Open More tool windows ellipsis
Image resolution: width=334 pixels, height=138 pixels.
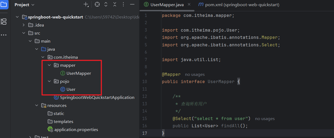click(x=4, y=35)
